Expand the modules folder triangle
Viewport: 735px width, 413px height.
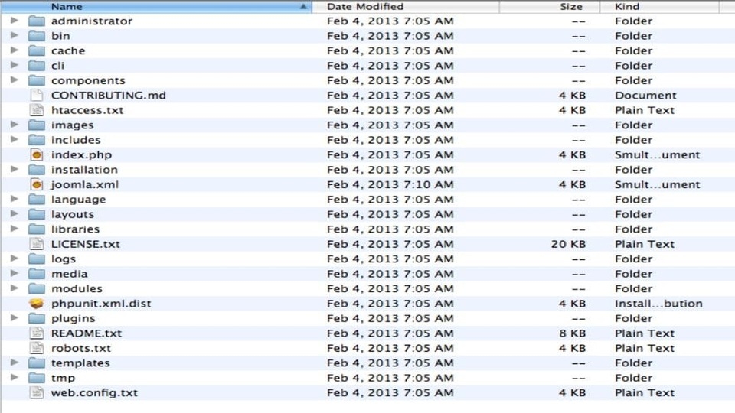coord(15,288)
